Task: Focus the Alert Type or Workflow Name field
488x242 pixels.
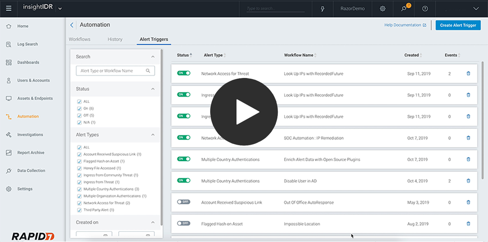Action: 115,71
